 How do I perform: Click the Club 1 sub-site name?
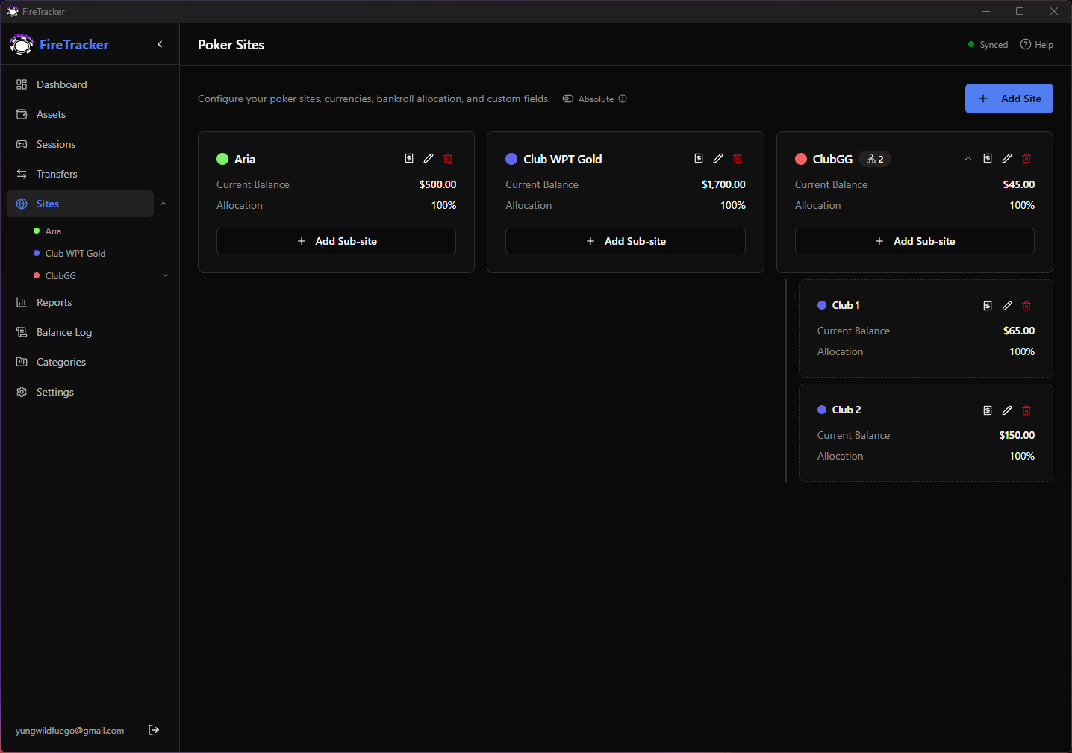pos(846,305)
